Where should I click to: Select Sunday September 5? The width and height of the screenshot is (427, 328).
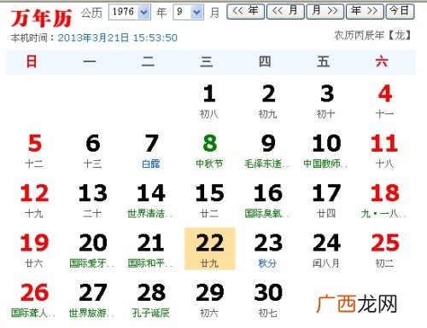(34, 151)
